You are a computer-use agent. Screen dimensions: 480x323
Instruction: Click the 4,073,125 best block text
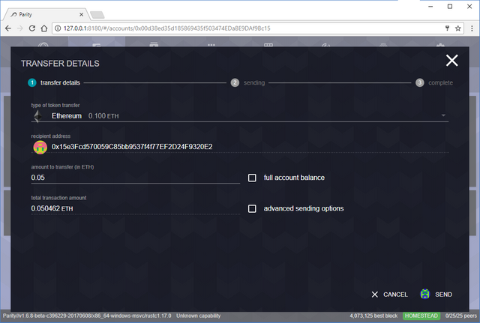(x=373, y=316)
